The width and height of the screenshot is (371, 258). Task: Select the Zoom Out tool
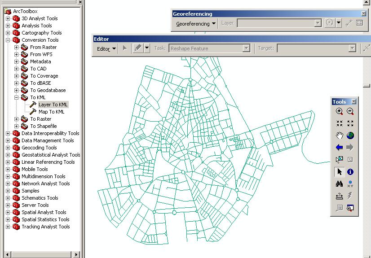coord(350,111)
